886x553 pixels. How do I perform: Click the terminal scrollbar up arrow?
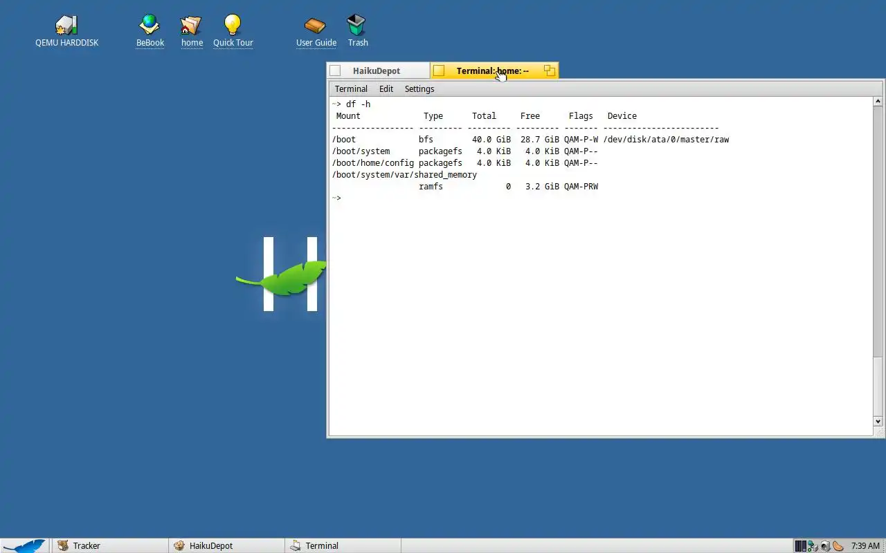pos(878,102)
